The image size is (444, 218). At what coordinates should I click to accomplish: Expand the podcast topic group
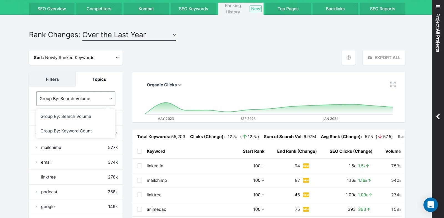36,192
